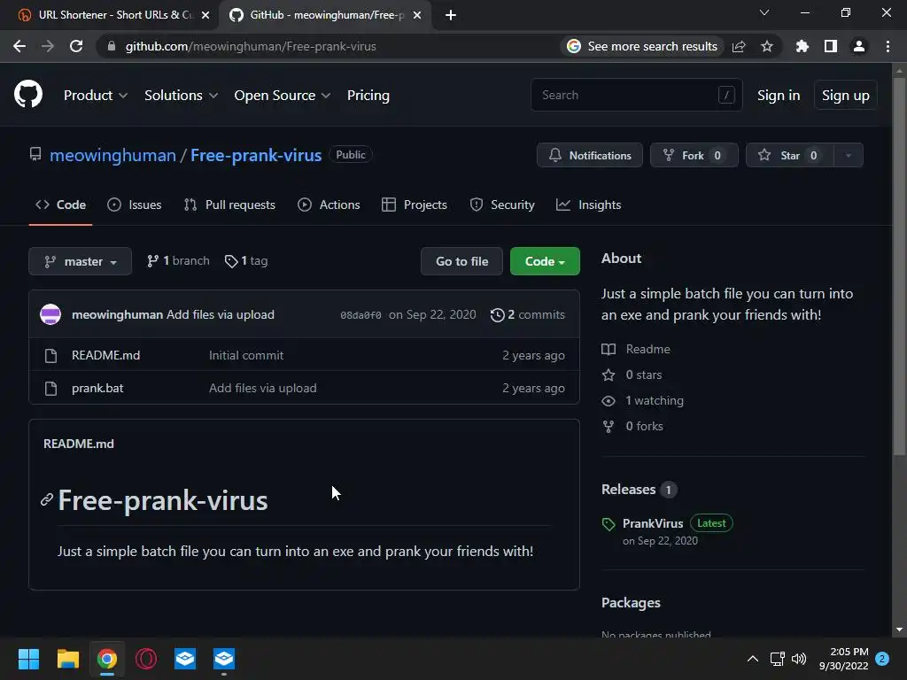This screenshot has height=680, width=907.
Task: View 1 branch link
Action: pos(178,261)
